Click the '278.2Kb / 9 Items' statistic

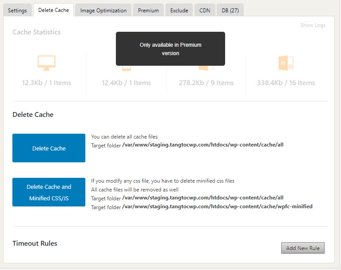pos(206,83)
